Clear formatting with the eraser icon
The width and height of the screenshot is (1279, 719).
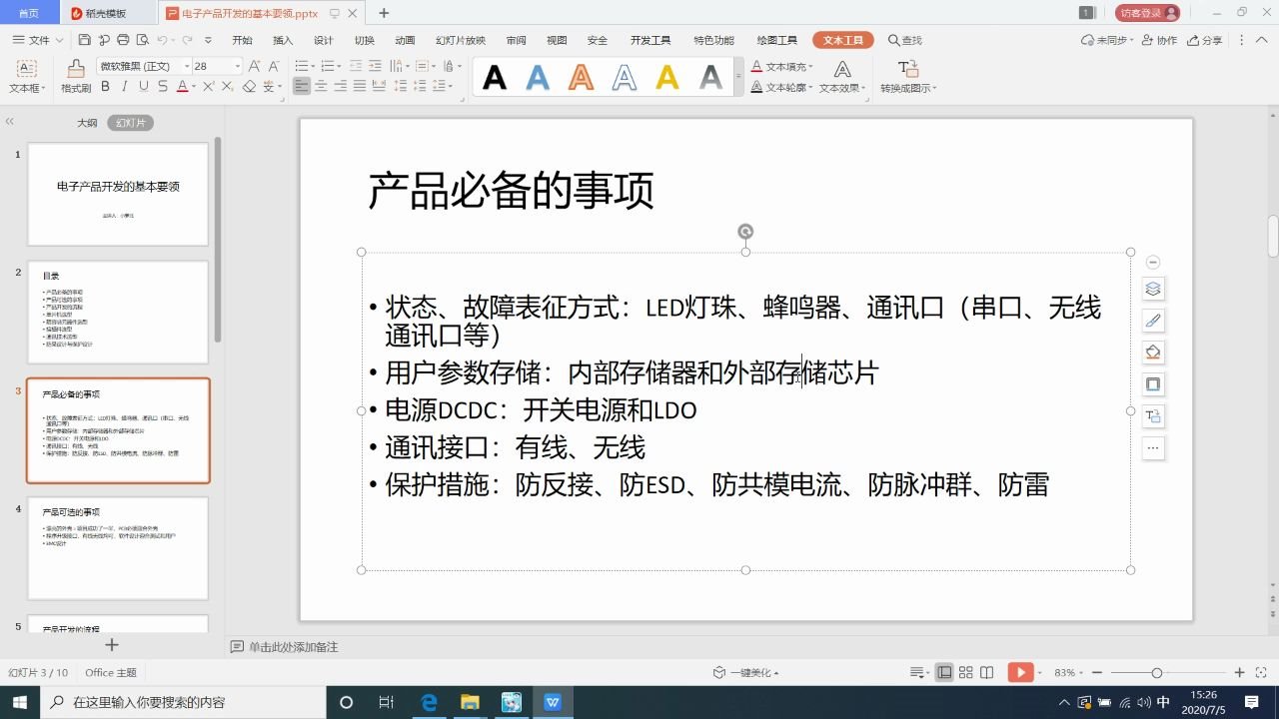pos(249,87)
